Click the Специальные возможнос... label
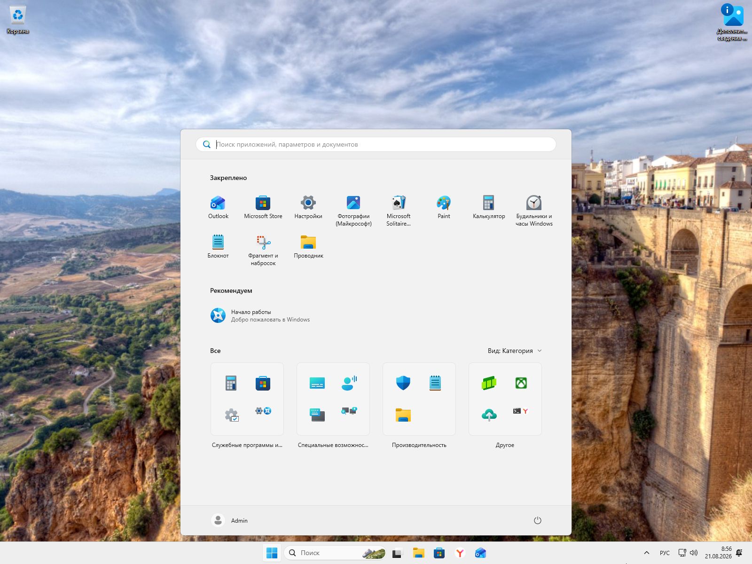Screen dimensions: 752x564 coord(333,445)
